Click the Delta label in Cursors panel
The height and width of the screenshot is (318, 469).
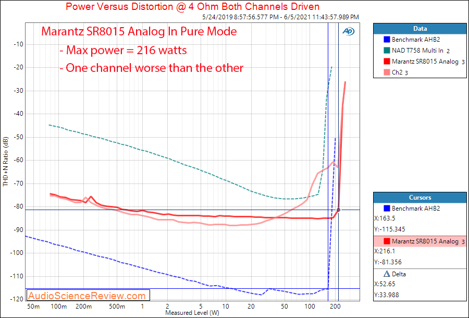[399, 274]
